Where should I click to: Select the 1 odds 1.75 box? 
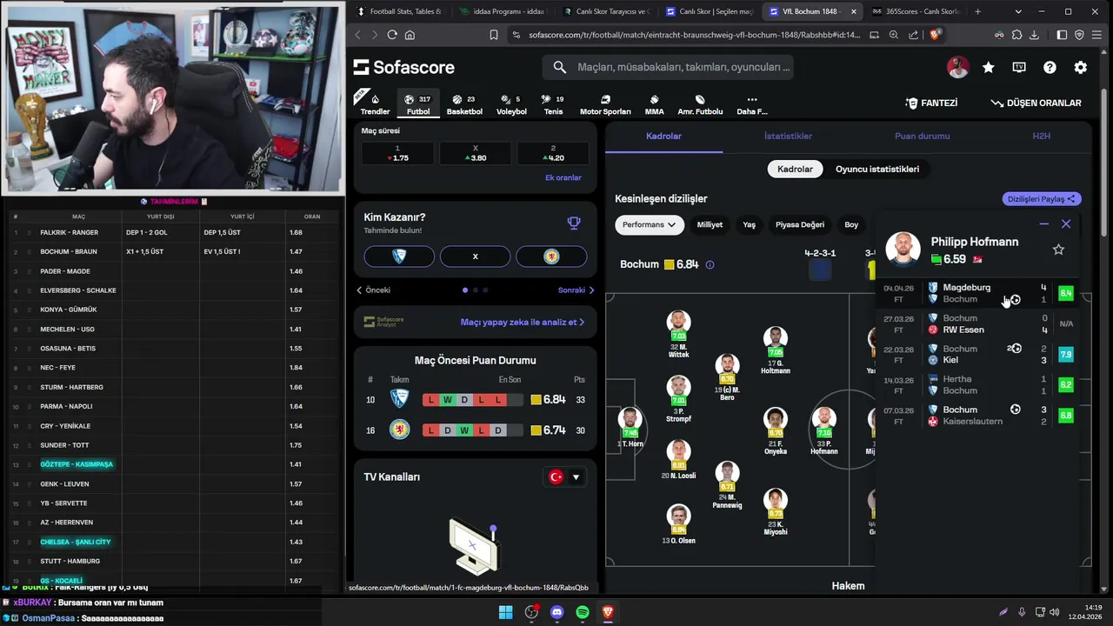click(x=397, y=154)
